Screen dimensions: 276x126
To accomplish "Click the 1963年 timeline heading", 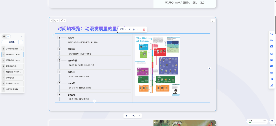I will (71, 49).
